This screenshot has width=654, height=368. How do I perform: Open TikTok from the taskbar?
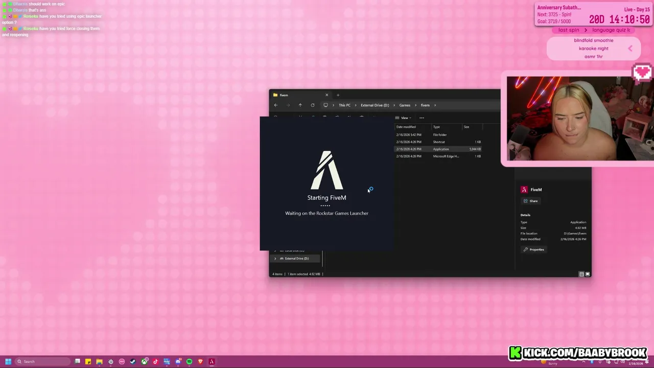coord(155,362)
